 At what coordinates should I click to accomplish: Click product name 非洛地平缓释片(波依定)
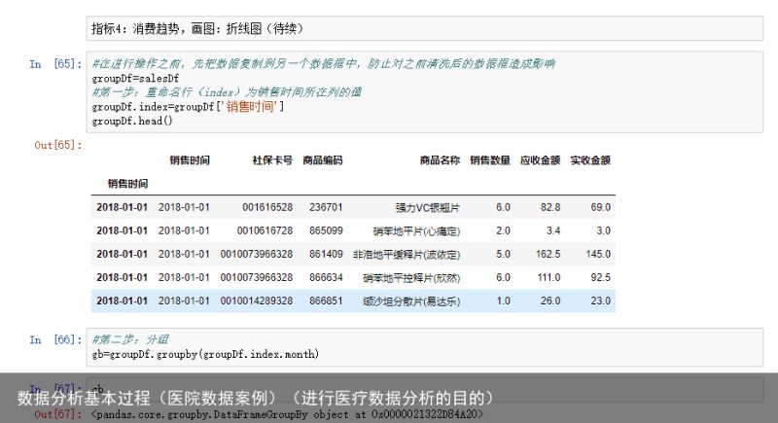(407, 255)
